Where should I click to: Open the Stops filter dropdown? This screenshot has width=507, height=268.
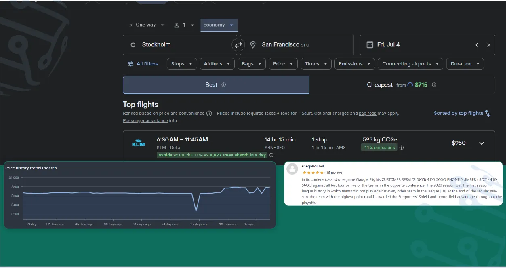point(181,63)
